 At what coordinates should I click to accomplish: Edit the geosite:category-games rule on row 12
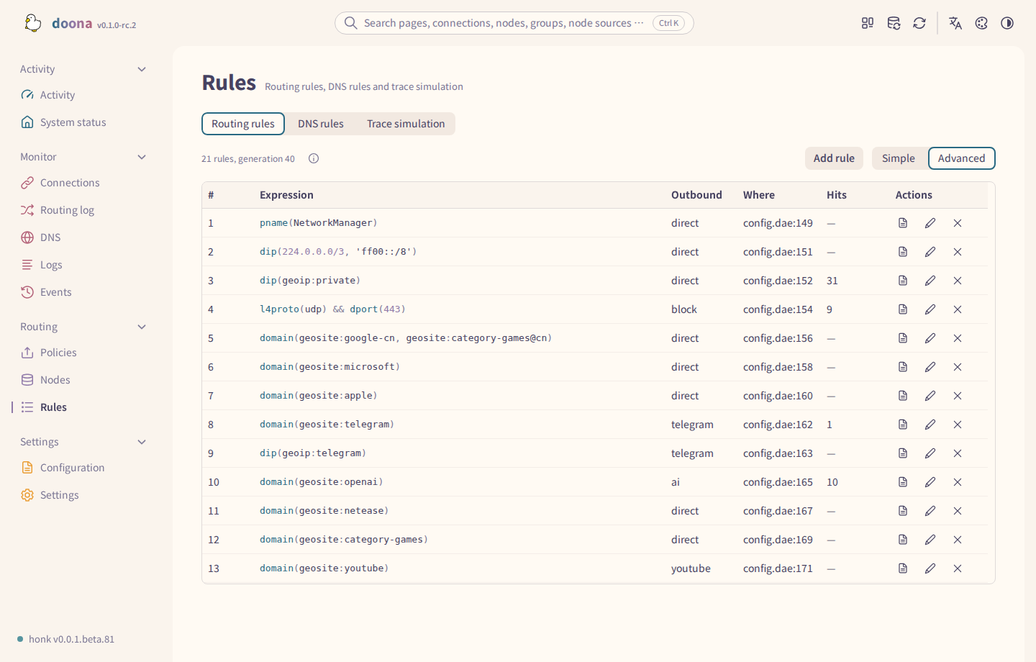pos(930,540)
